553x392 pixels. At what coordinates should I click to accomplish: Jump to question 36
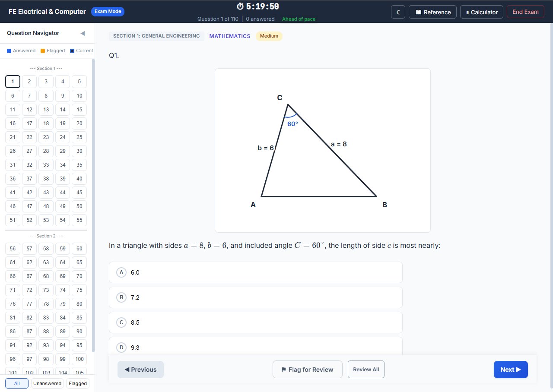pyautogui.click(x=13, y=179)
